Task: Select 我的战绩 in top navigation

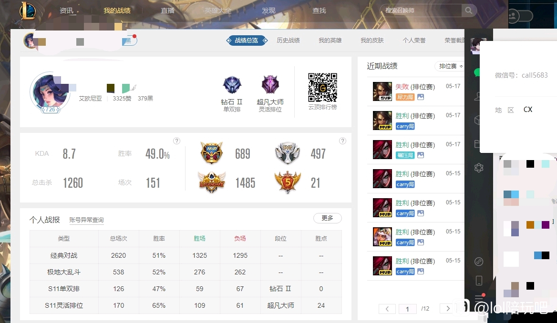Action: (x=117, y=10)
